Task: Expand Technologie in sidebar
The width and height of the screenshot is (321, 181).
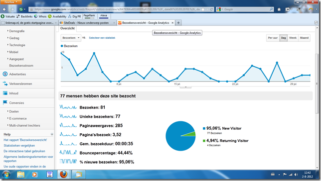Action: 17,45
